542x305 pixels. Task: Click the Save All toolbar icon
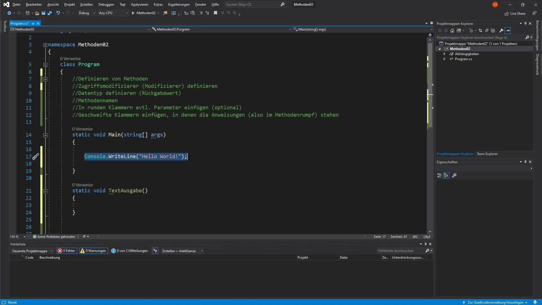coord(50,13)
